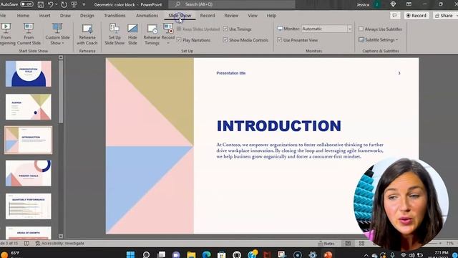Switch to the Design tab

pyautogui.click(x=87, y=16)
